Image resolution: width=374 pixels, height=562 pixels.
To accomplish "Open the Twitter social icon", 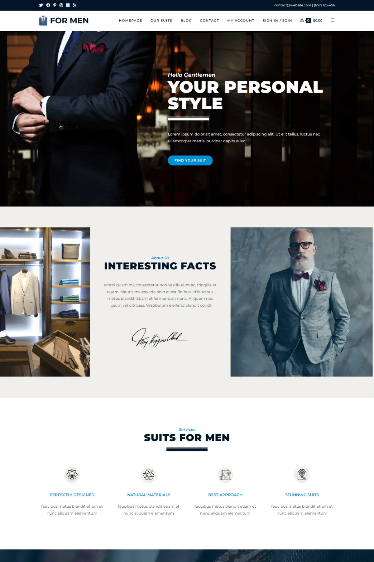I will (41, 5).
